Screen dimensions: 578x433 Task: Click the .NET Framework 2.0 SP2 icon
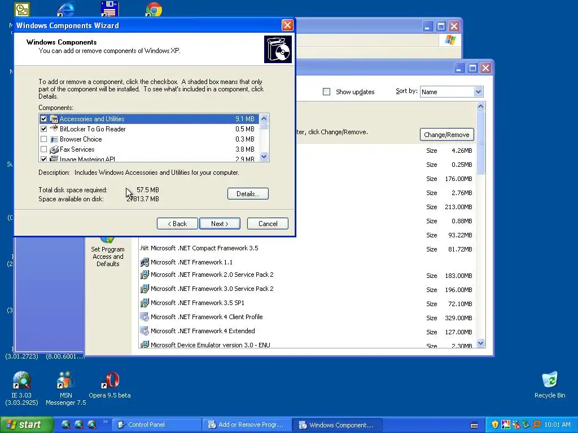point(144,275)
